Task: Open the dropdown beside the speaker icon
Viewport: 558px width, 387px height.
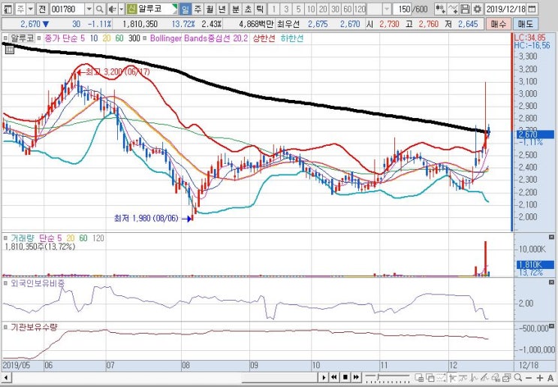Action: (x=122, y=9)
